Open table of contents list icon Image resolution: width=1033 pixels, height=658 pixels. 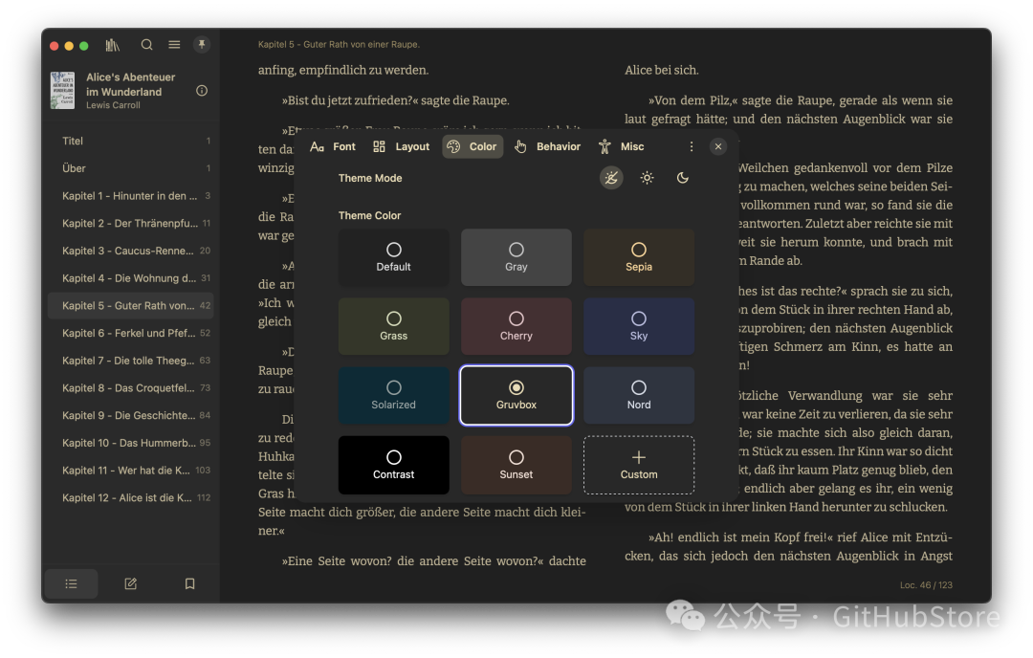pos(71,583)
